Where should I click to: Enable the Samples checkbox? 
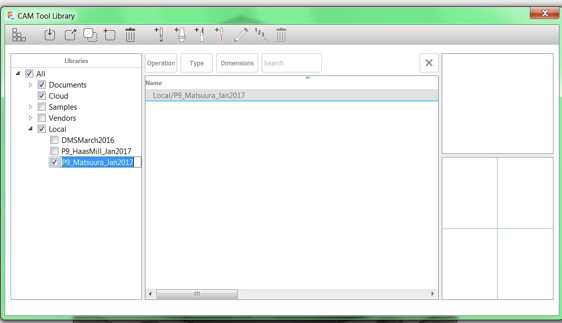pos(42,107)
